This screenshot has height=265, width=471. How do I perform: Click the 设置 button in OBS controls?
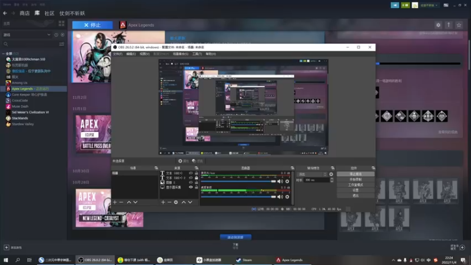tap(356, 190)
